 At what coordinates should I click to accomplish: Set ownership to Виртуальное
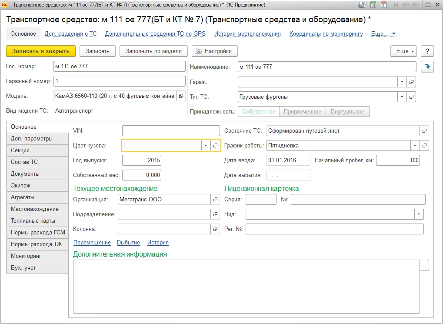pyautogui.click(x=347, y=112)
